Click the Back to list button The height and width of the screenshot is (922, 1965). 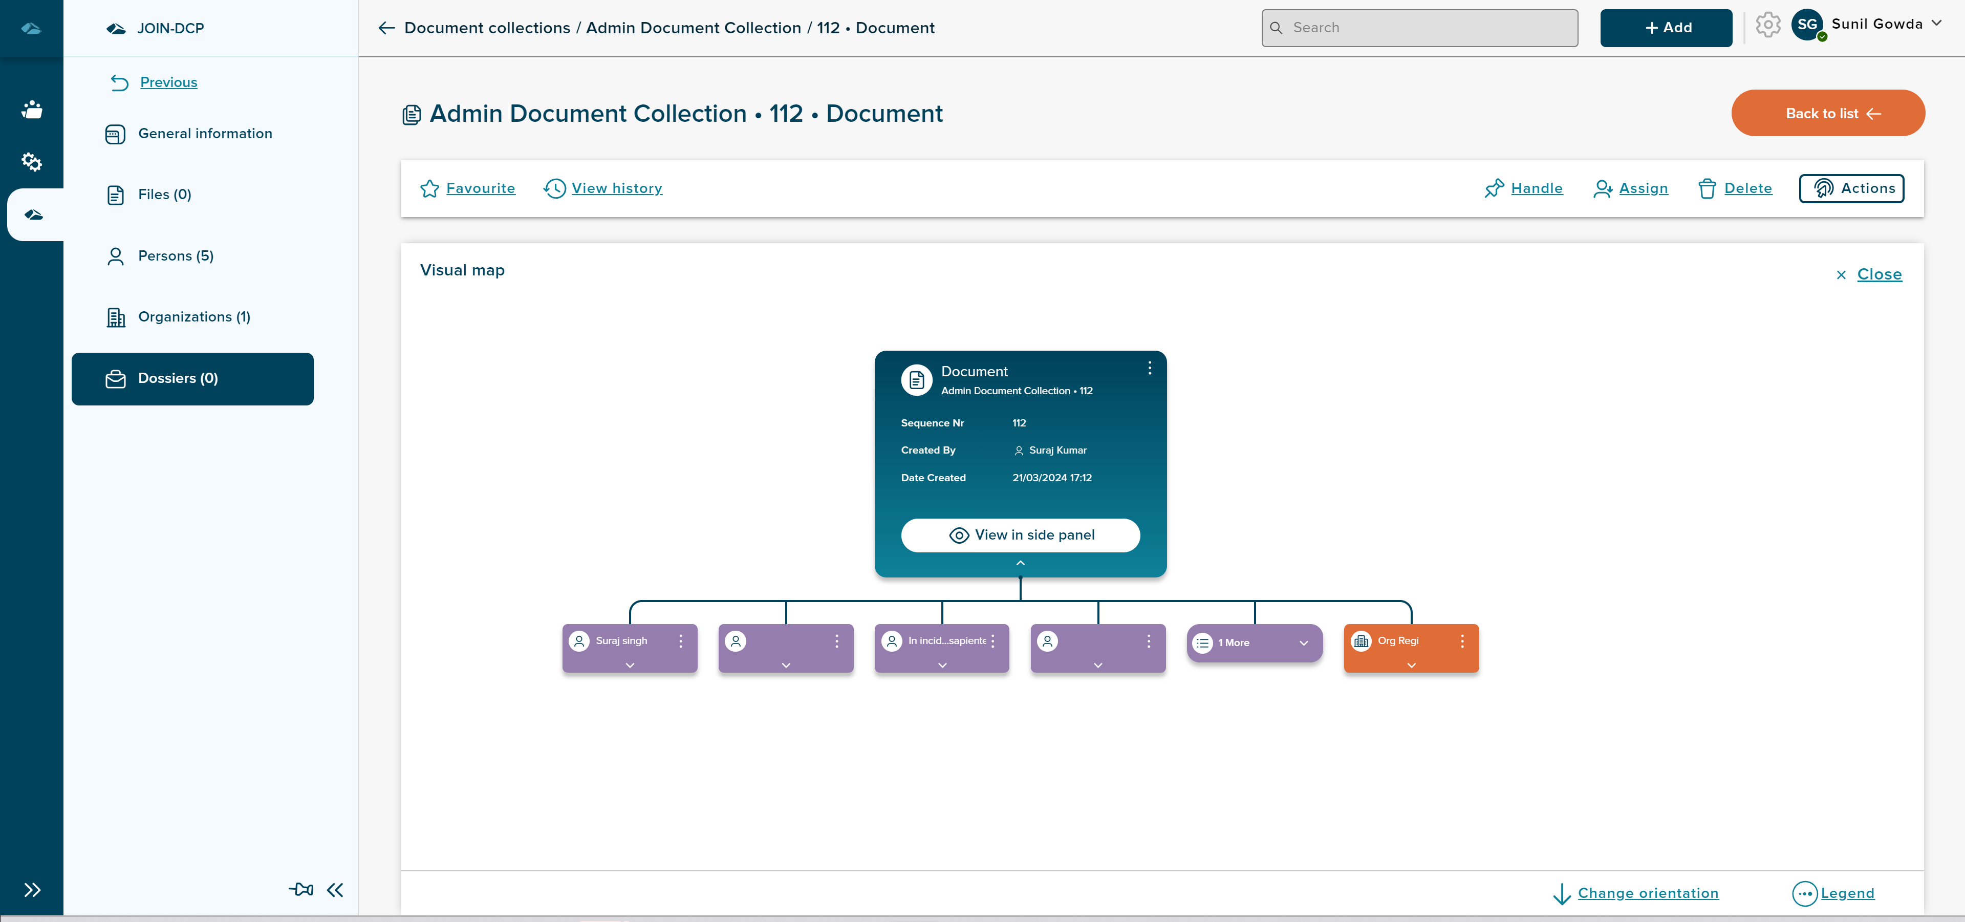1827,113
